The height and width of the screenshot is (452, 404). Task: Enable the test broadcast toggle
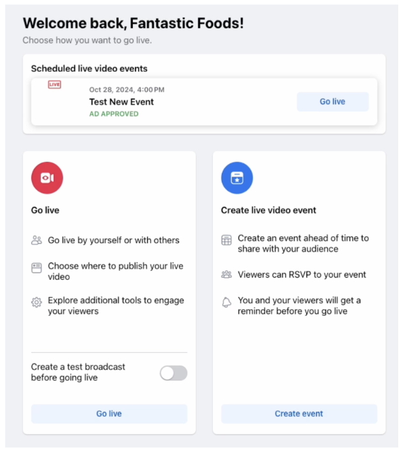pos(173,373)
